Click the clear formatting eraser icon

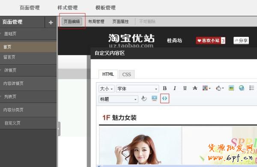[x=144, y=98]
